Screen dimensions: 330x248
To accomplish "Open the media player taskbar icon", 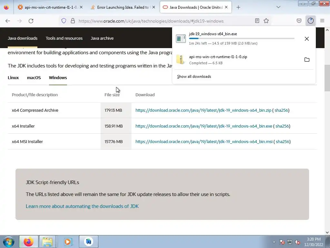I will point(68,242).
